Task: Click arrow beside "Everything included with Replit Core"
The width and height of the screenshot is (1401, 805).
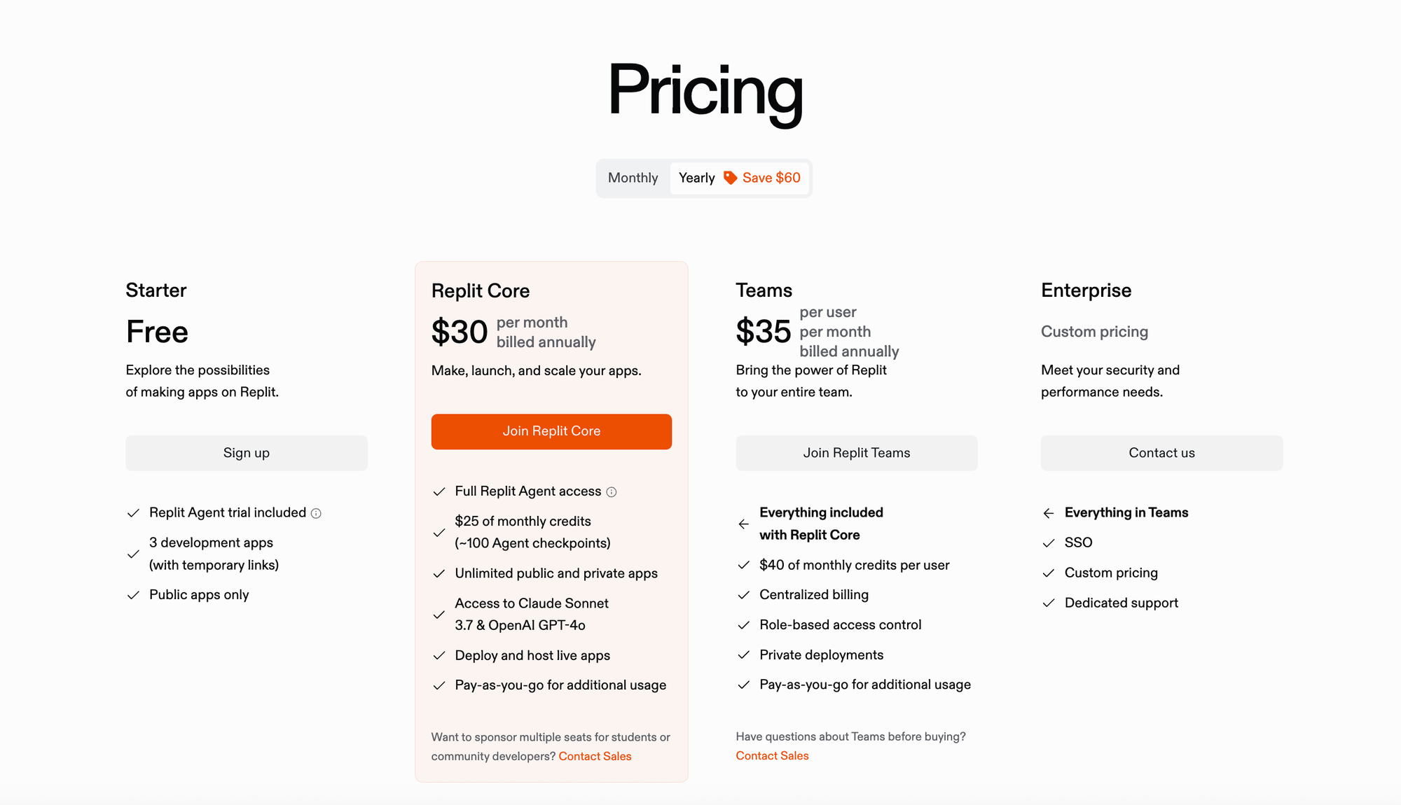Action: coord(743,524)
